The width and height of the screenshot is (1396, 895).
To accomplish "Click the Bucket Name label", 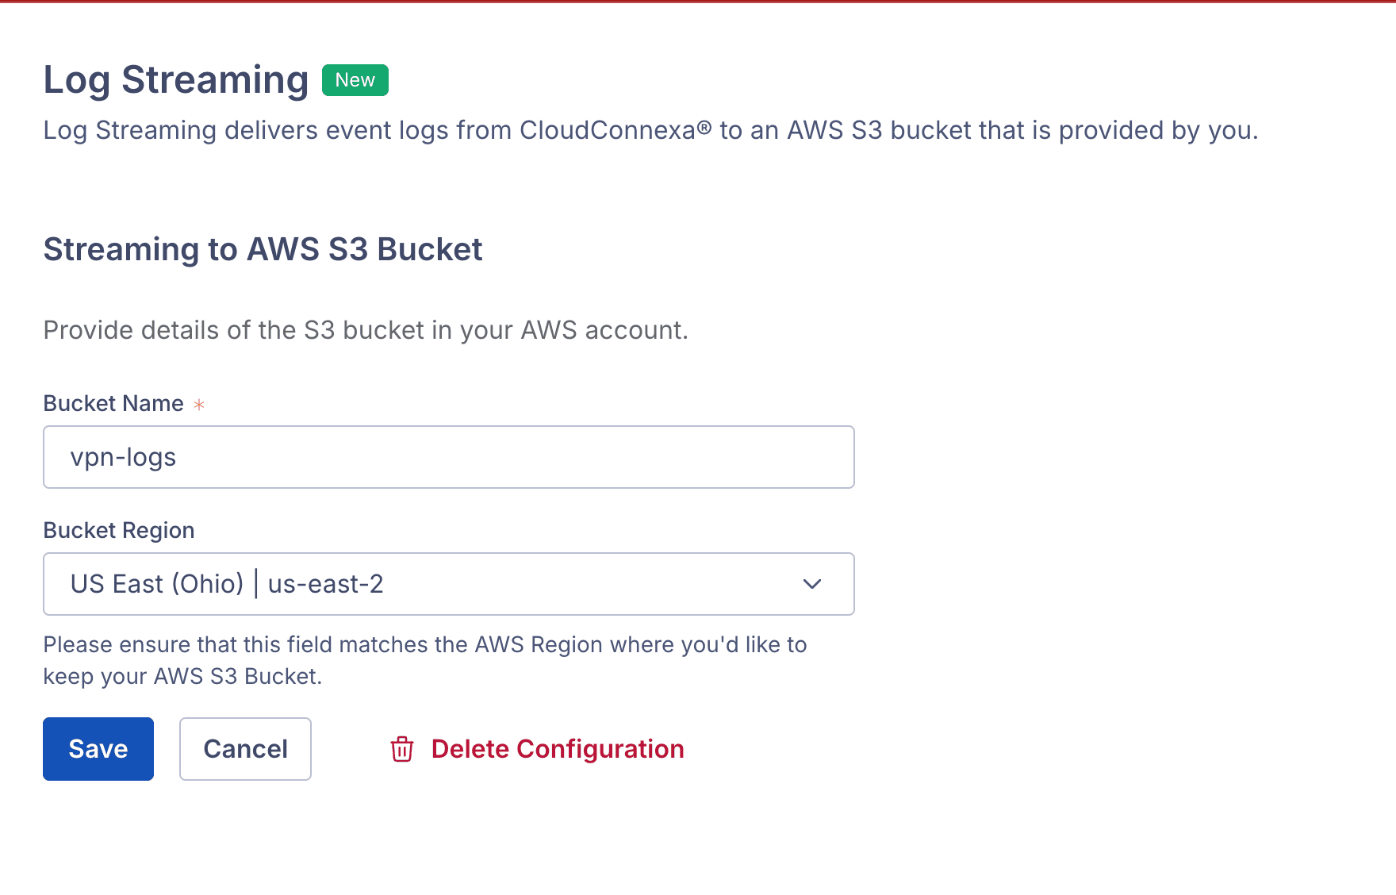I will pyautogui.click(x=113, y=403).
